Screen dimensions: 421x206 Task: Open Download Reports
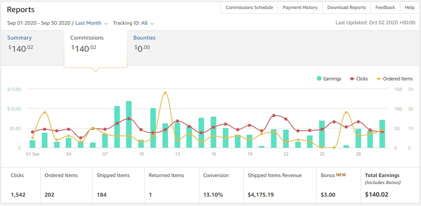coord(346,7)
